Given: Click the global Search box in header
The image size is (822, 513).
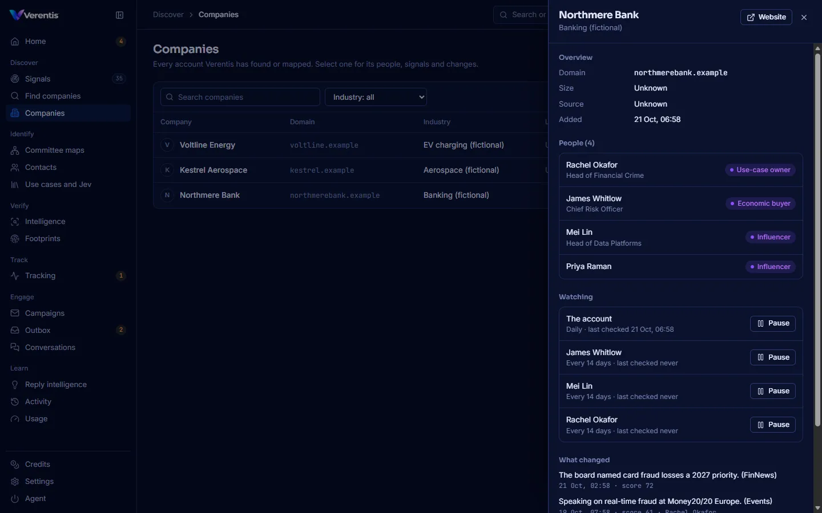Looking at the screenshot, I should pyautogui.click(x=521, y=15).
